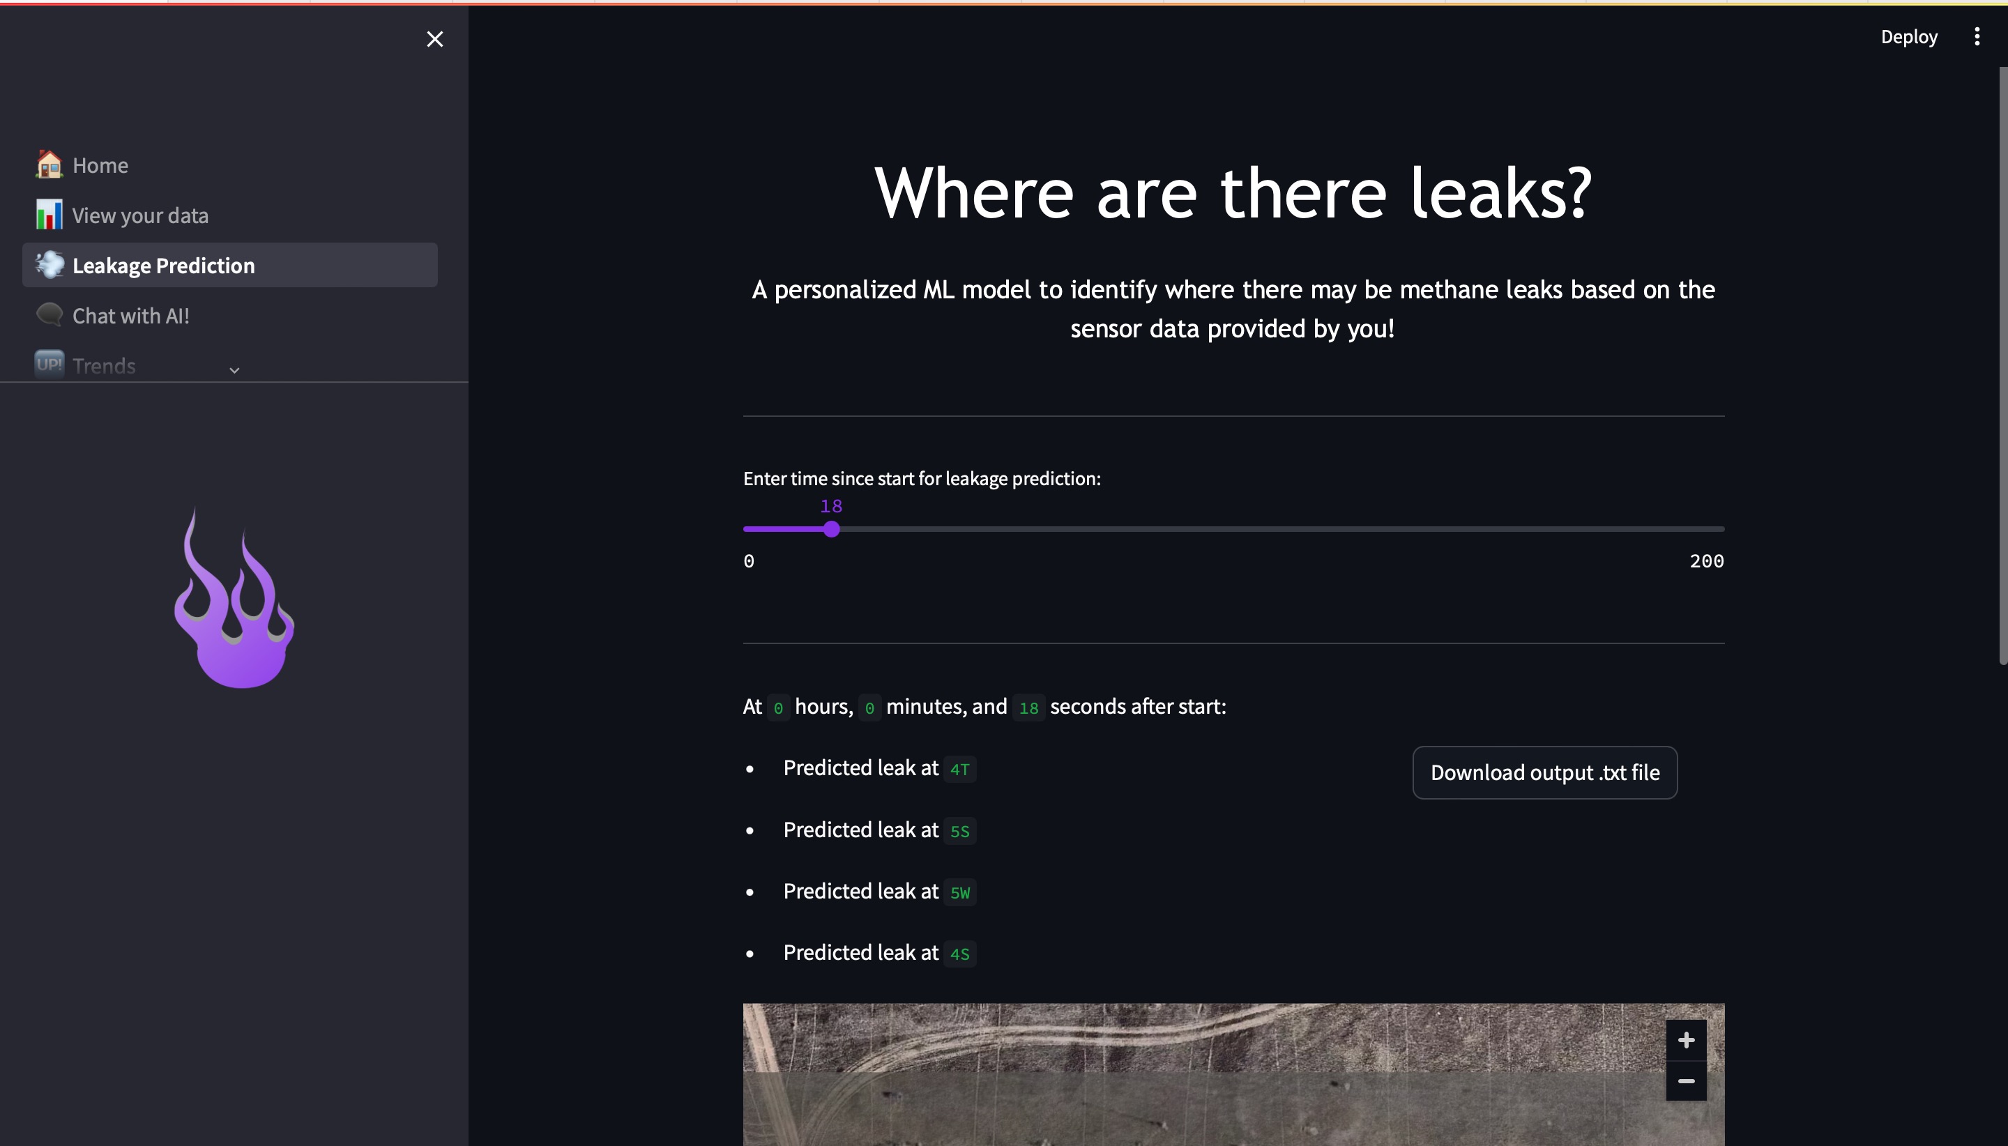
Task: Open the Chat with AI! page
Action: pos(130,316)
